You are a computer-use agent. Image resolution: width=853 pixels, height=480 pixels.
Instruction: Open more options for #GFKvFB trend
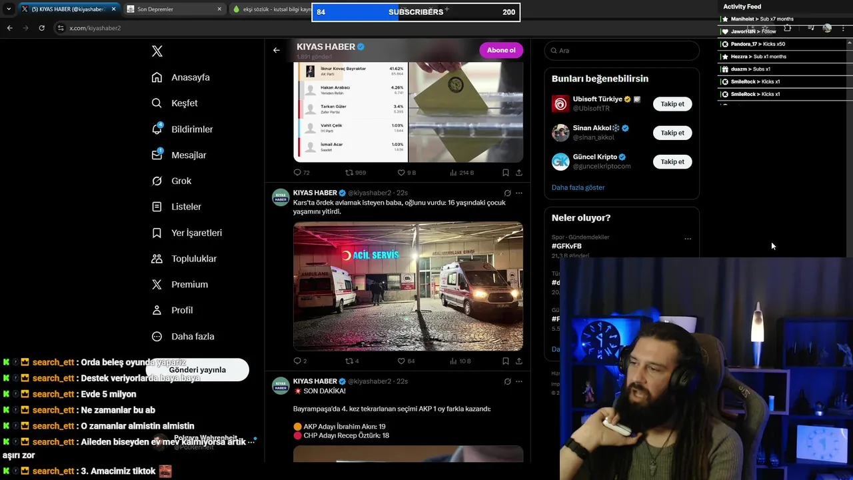[x=688, y=239]
